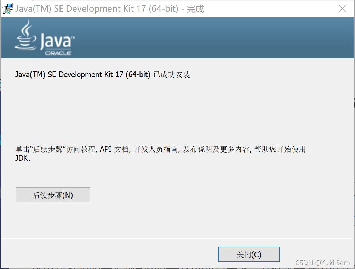Close the JDK installer window with X
This screenshot has width=355, height=269.
tap(342, 8)
